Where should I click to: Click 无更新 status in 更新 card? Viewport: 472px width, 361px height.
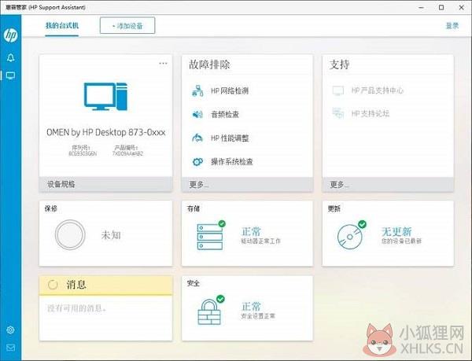pos(396,232)
